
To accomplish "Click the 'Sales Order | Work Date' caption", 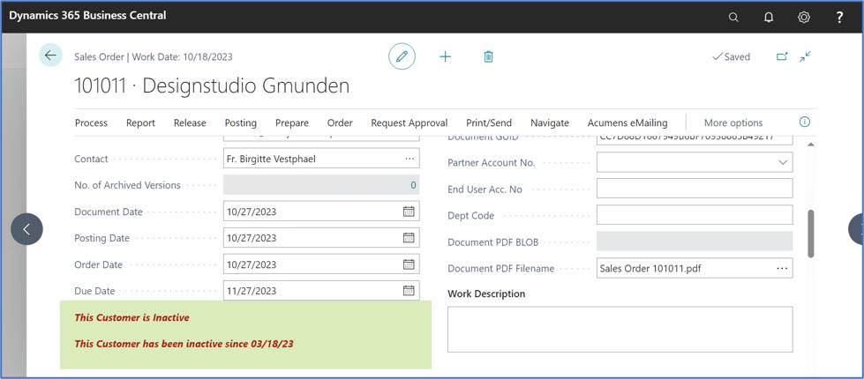I will point(154,56).
